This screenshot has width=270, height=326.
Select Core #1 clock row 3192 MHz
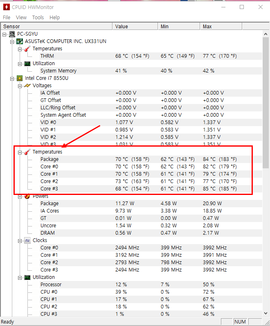(x=151, y=255)
